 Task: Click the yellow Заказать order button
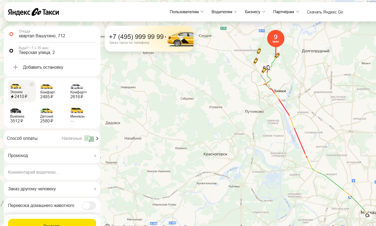coord(52,223)
